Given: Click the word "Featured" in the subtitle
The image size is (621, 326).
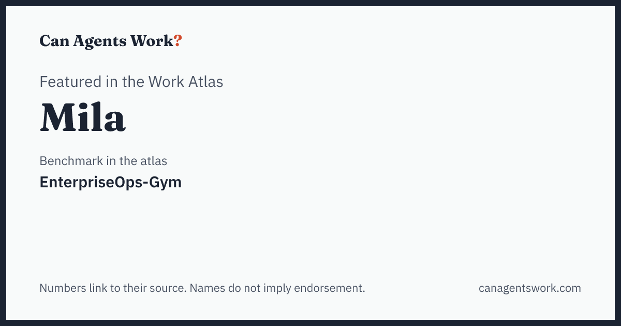Looking at the screenshot, I should pos(70,82).
